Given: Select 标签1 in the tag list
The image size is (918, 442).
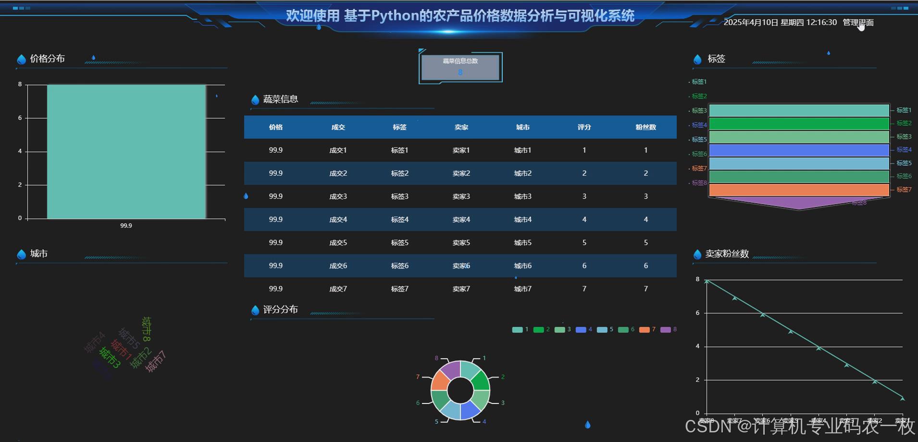Looking at the screenshot, I should pos(699,82).
